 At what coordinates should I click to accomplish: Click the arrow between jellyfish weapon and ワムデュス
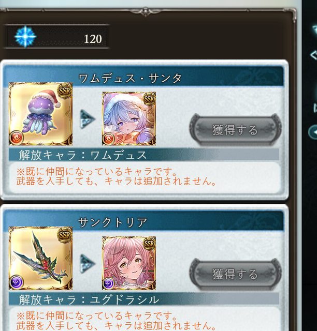(88, 119)
